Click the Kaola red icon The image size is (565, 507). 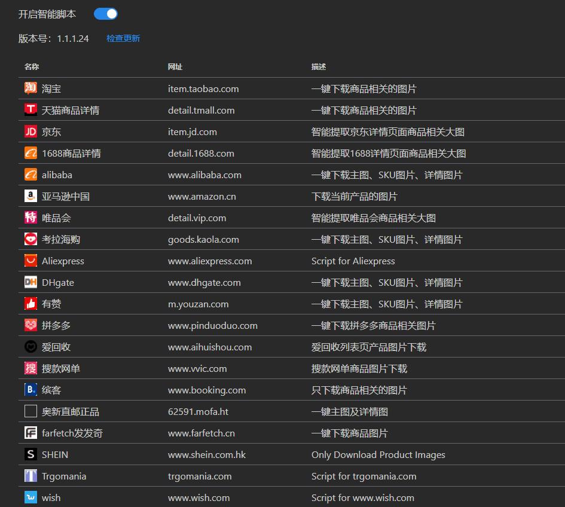pos(30,239)
